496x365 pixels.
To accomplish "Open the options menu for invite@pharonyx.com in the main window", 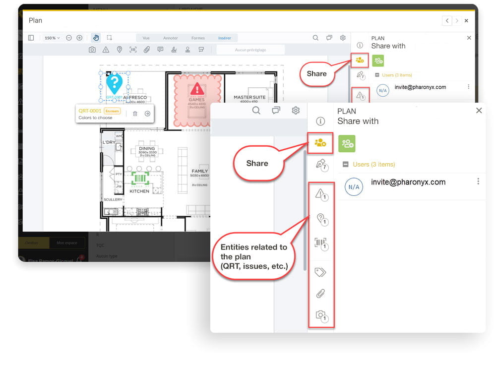I will 469,87.
